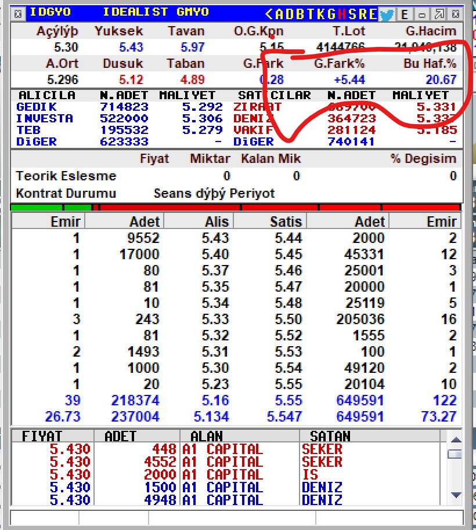The image size is (476, 530).
Task: Click the buyer quantity '522000'
Action: 124,119
